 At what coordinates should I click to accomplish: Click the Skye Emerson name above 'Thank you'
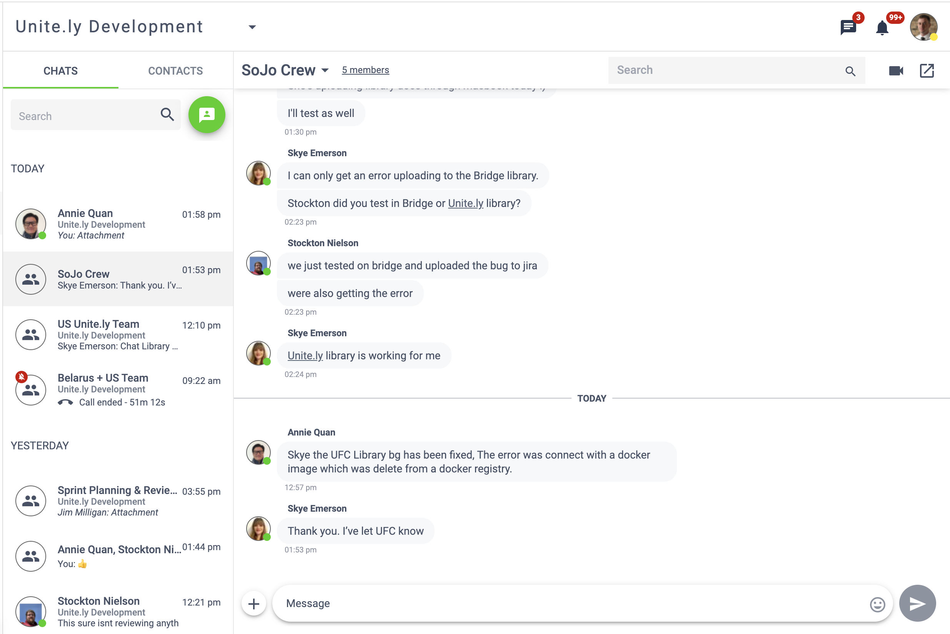[317, 509]
